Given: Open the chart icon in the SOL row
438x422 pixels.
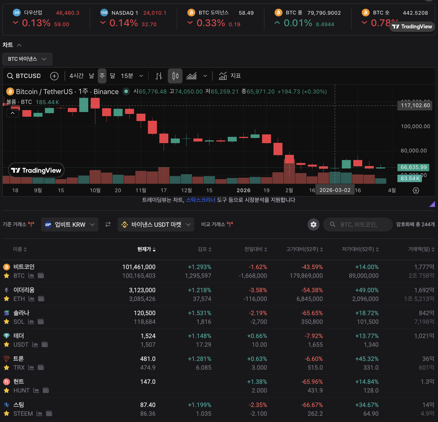Looking at the screenshot, I should (x=31, y=322).
